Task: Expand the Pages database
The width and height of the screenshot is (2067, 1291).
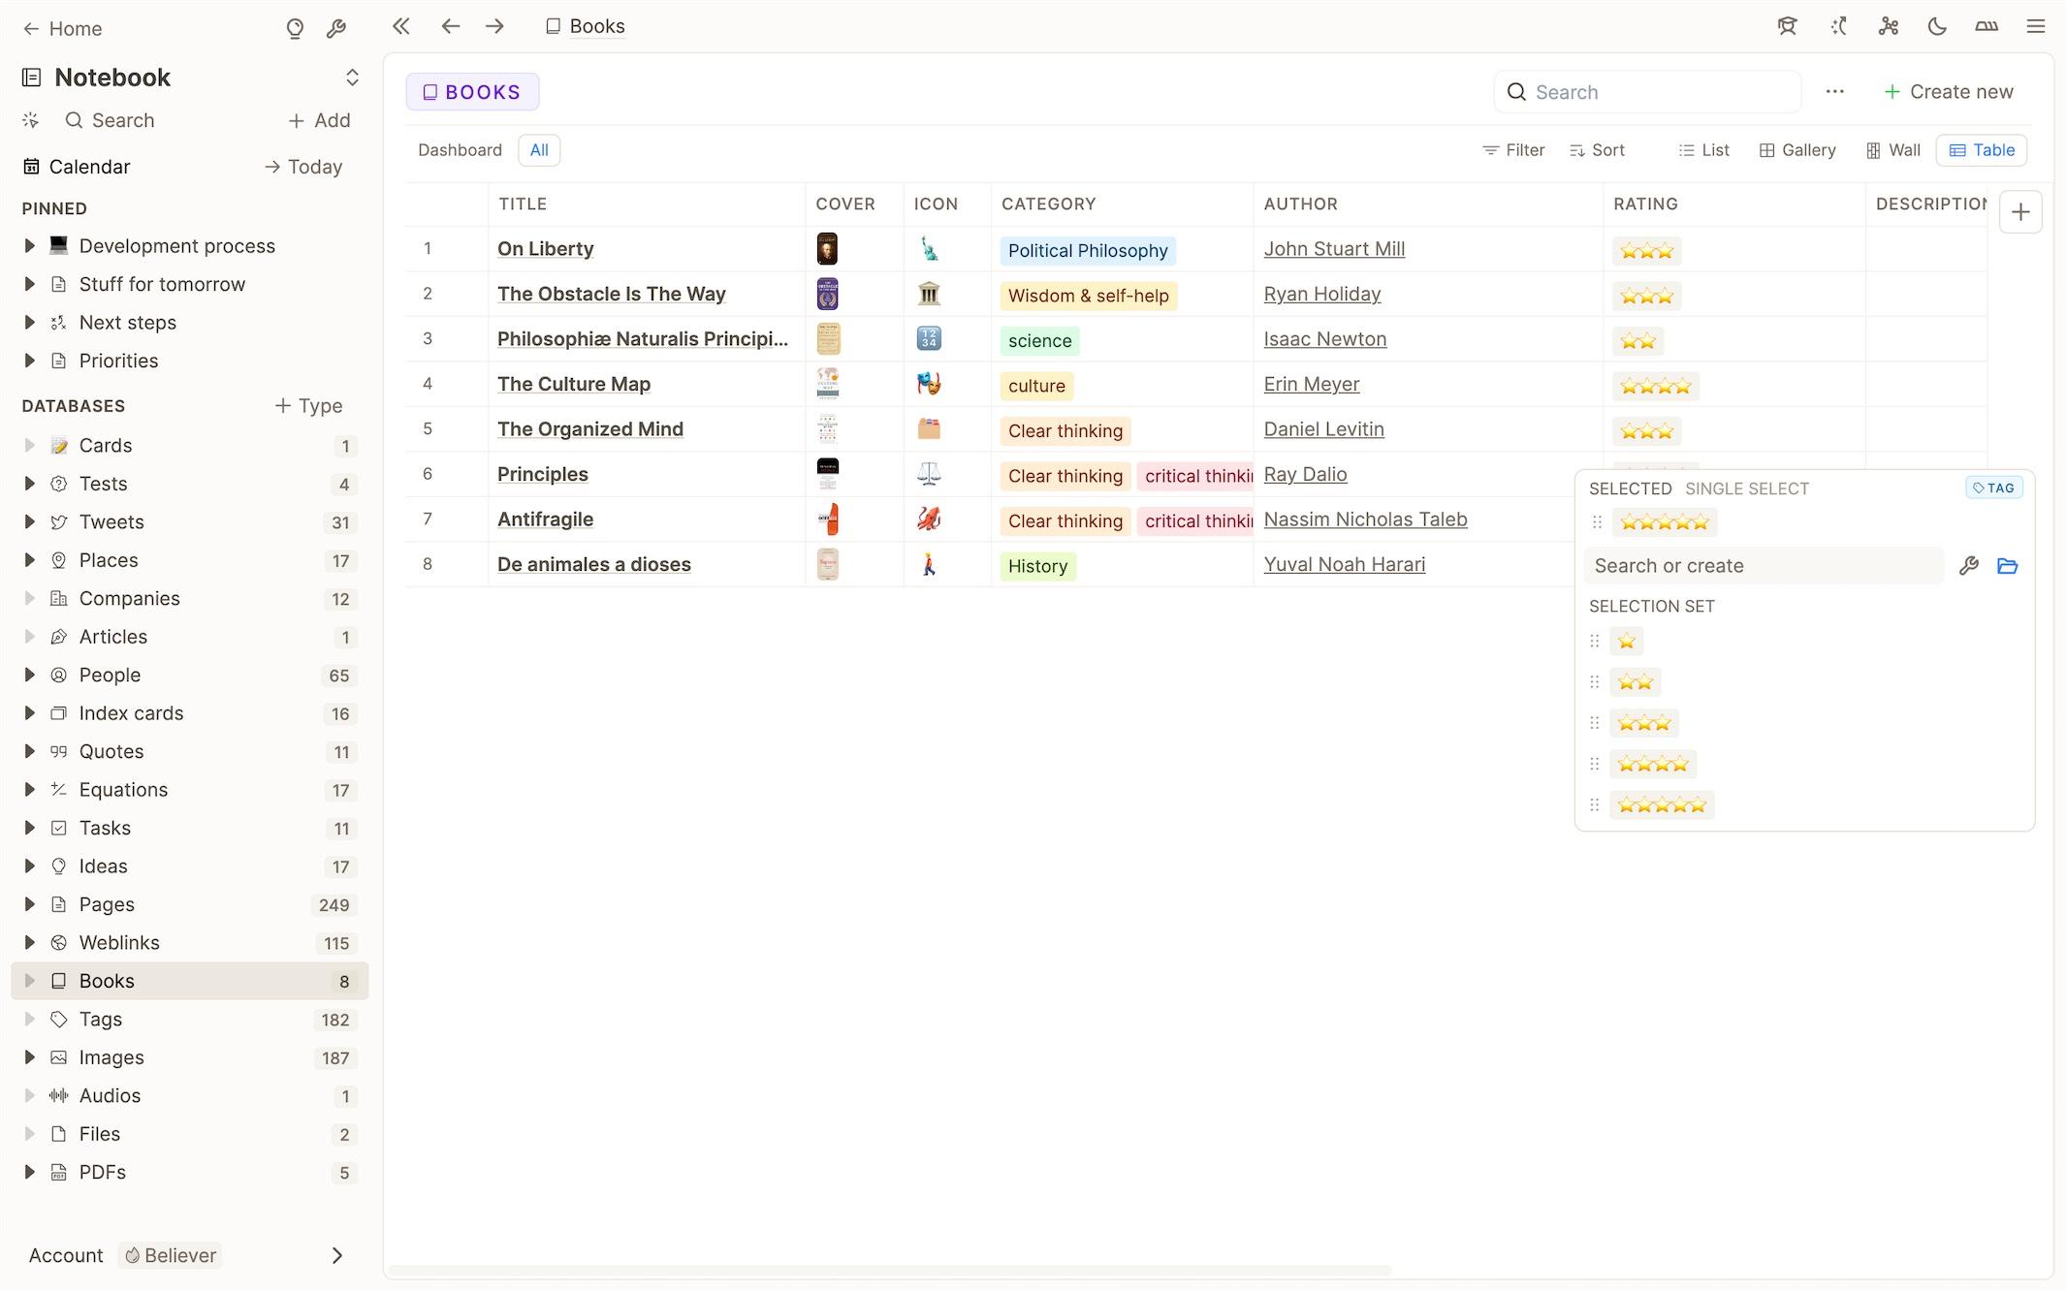Action: pos(29,905)
